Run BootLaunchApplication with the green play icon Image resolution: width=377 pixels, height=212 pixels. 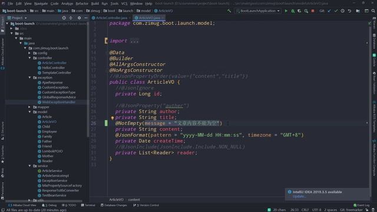286,11
